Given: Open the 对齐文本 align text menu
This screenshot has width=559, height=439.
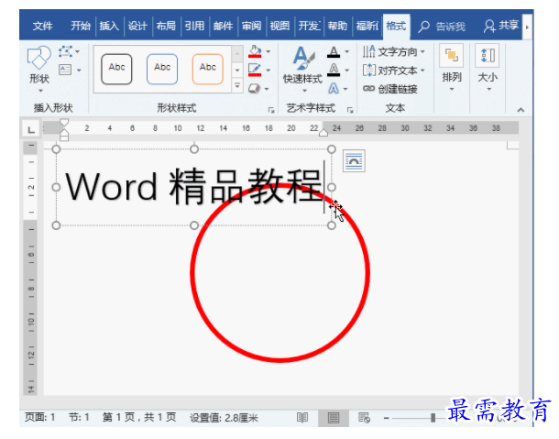Looking at the screenshot, I should pos(393,71).
